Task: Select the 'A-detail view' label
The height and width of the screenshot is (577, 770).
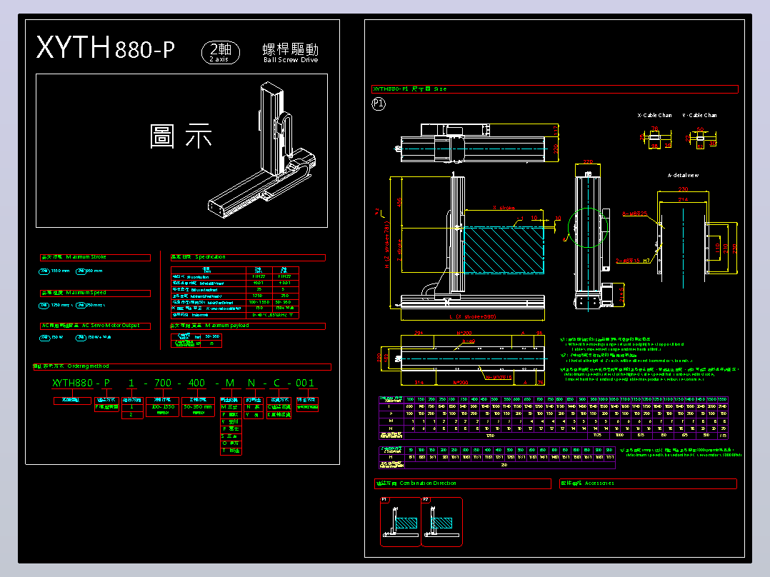Action: [683, 175]
